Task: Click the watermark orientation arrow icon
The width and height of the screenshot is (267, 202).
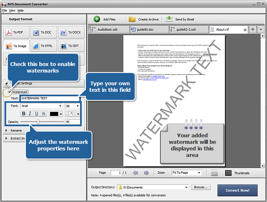Action: (70, 114)
